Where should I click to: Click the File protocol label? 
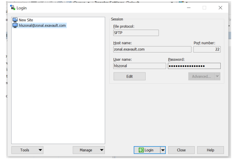(x=124, y=26)
